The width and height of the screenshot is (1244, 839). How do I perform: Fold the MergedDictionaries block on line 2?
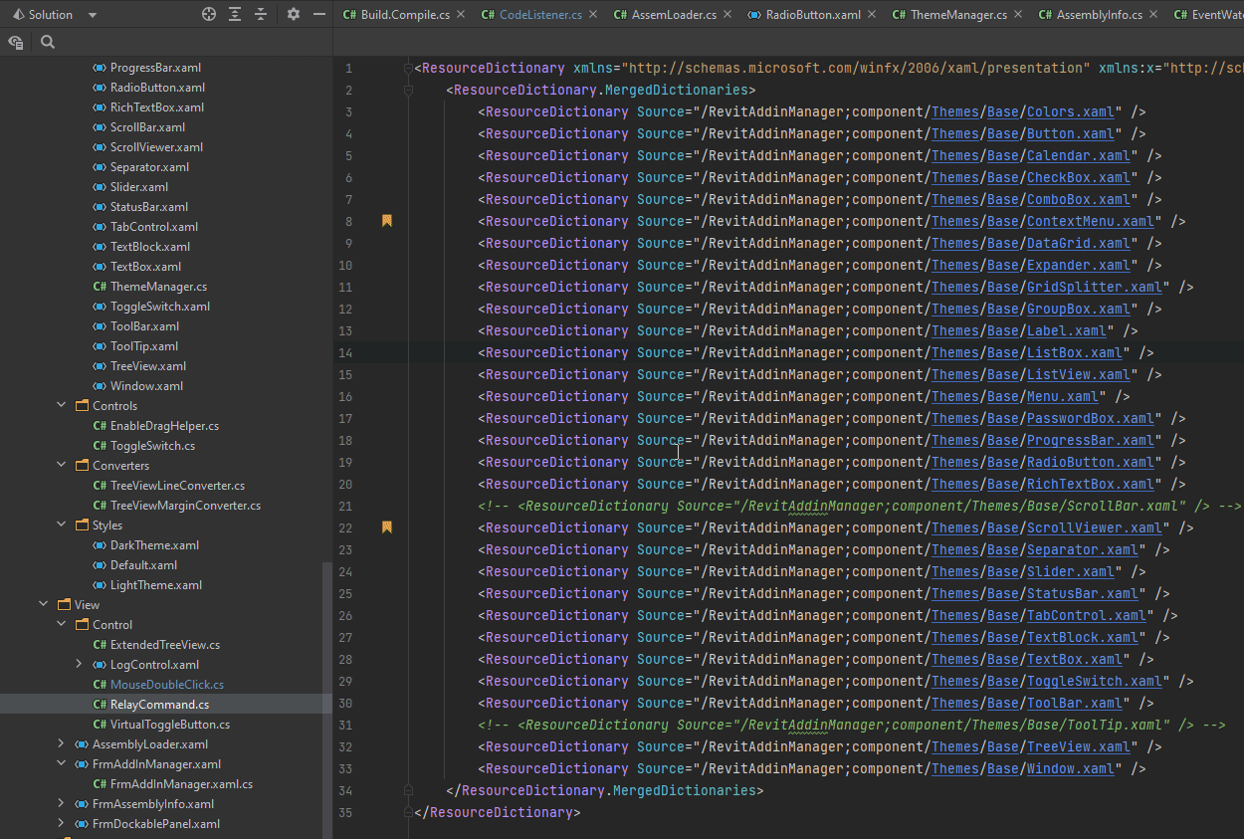(408, 91)
